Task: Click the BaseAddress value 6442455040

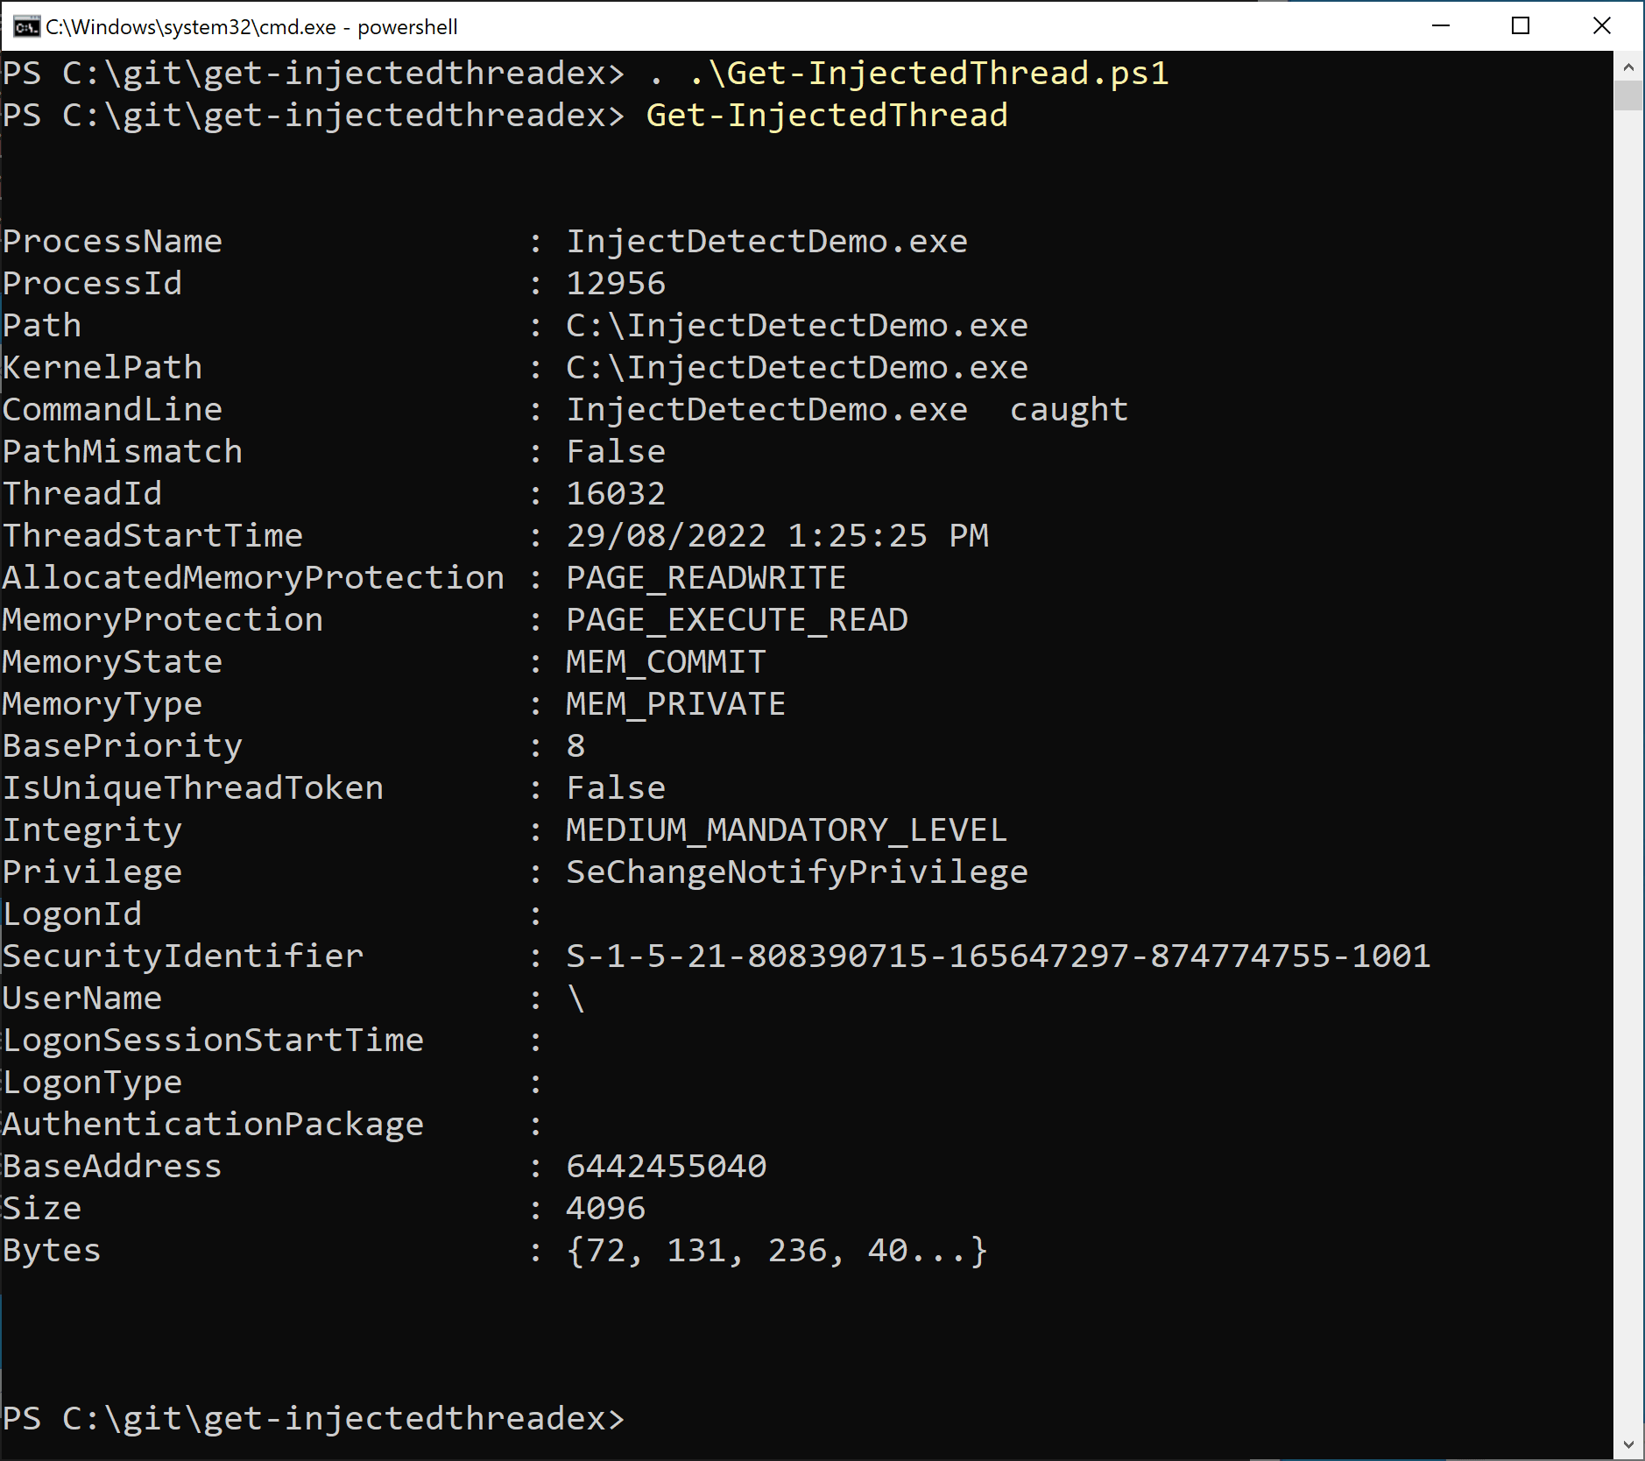Action: click(x=666, y=1166)
